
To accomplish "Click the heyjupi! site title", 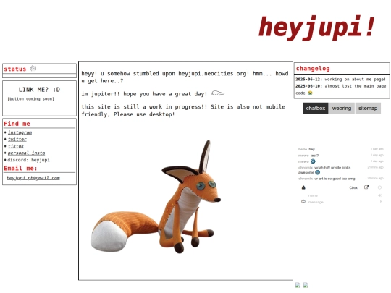I will coord(317,27).
